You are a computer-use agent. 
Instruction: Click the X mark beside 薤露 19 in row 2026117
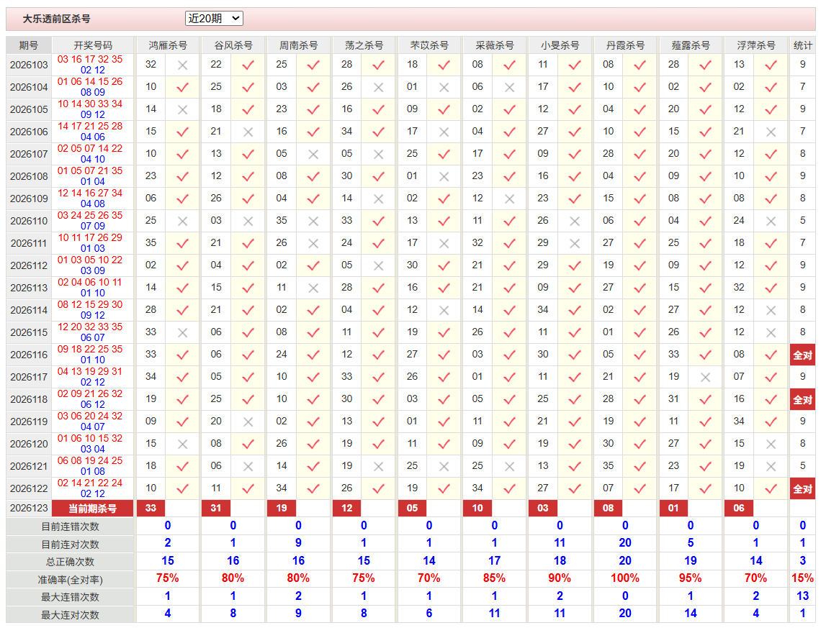[705, 377]
